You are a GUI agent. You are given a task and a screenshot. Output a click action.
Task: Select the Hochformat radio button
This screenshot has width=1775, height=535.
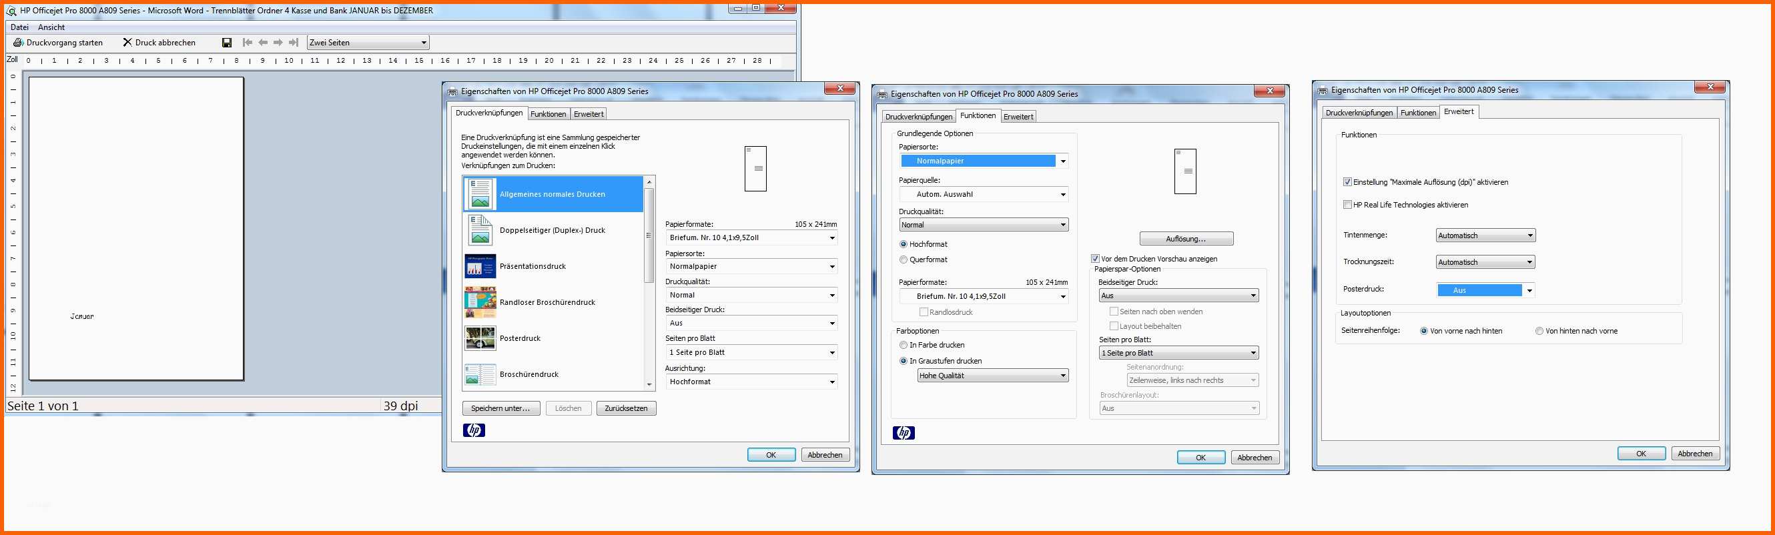pyautogui.click(x=904, y=244)
